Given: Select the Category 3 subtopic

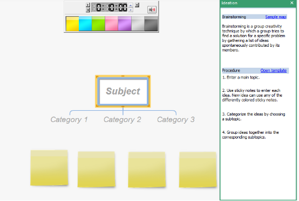Looking at the screenshot, I should coord(176,120).
